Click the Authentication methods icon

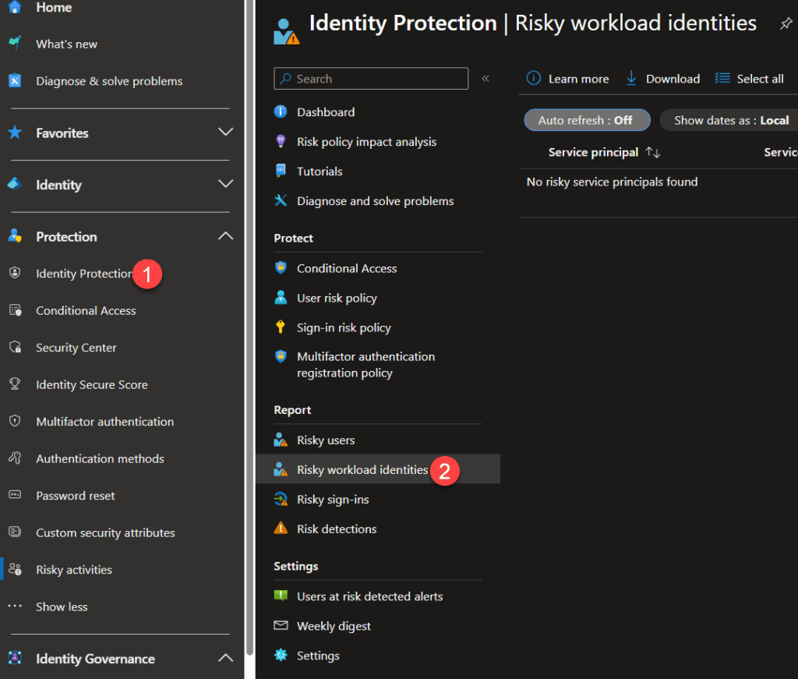tap(15, 458)
